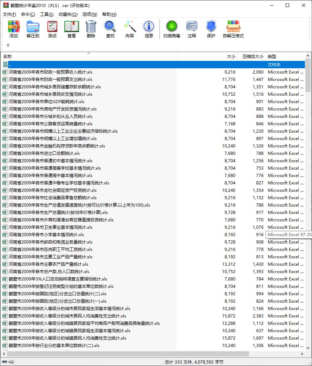
Task: Go up one level arrow
Action: (x=8, y=45)
